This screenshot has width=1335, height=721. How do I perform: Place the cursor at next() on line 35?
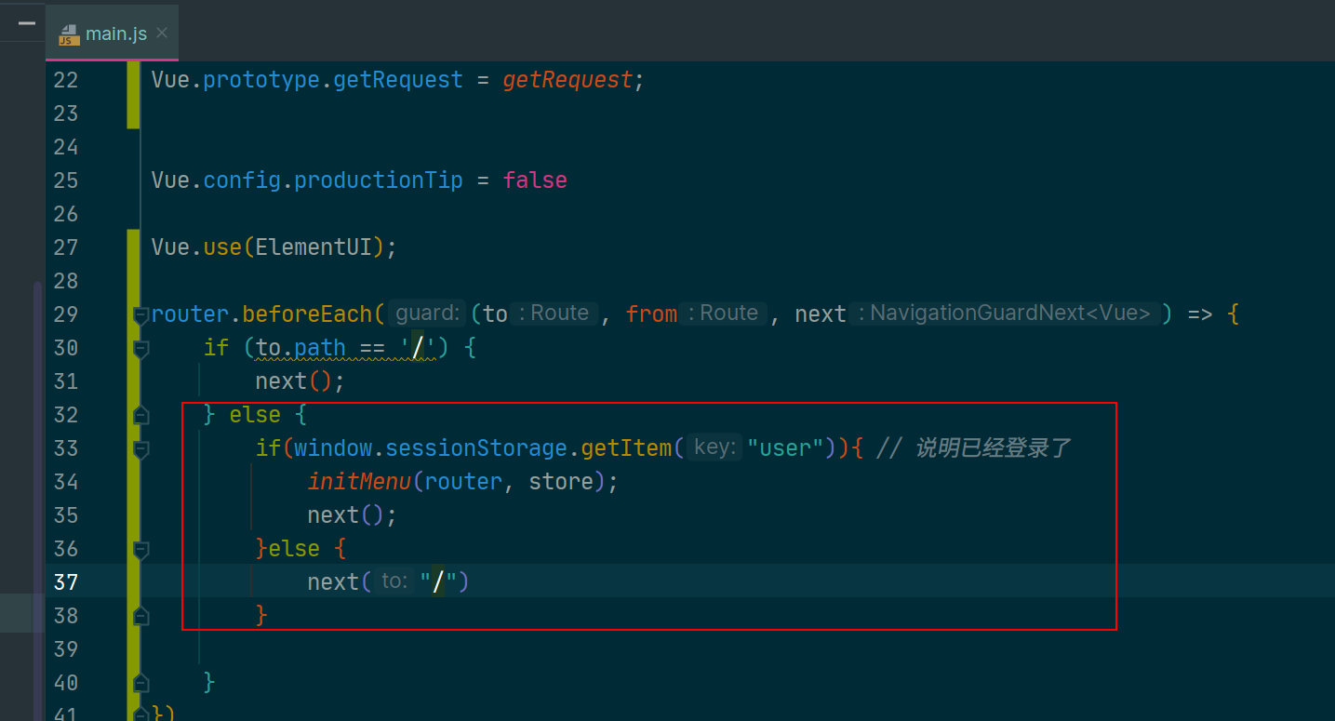coord(353,515)
